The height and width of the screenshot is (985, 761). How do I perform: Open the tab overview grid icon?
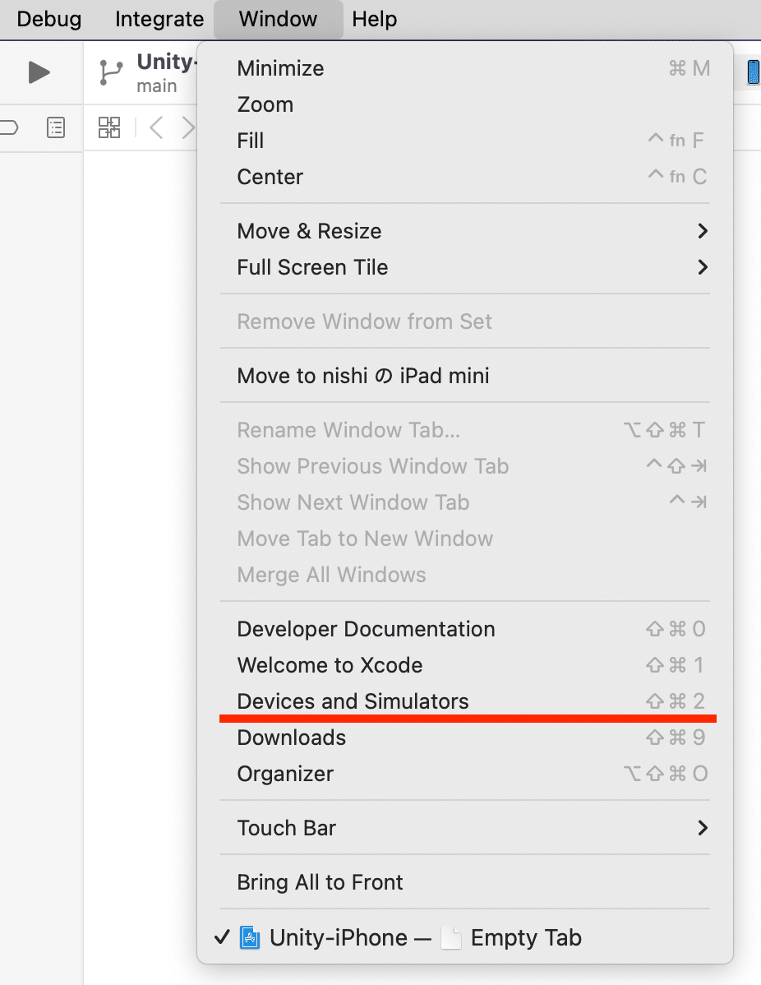click(109, 127)
